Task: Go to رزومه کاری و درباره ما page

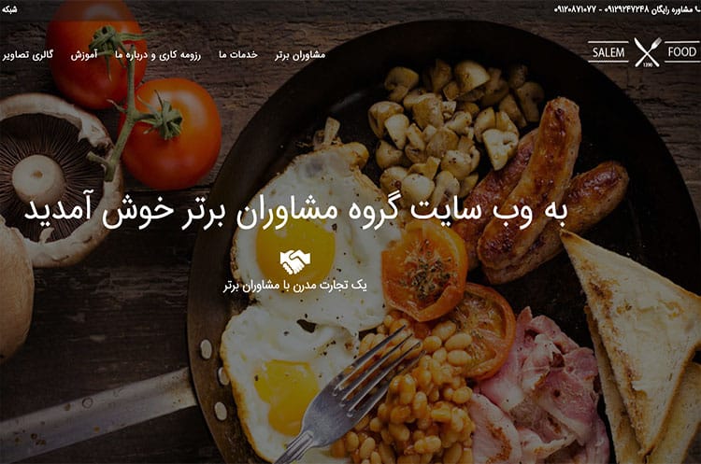Action: (x=158, y=55)
